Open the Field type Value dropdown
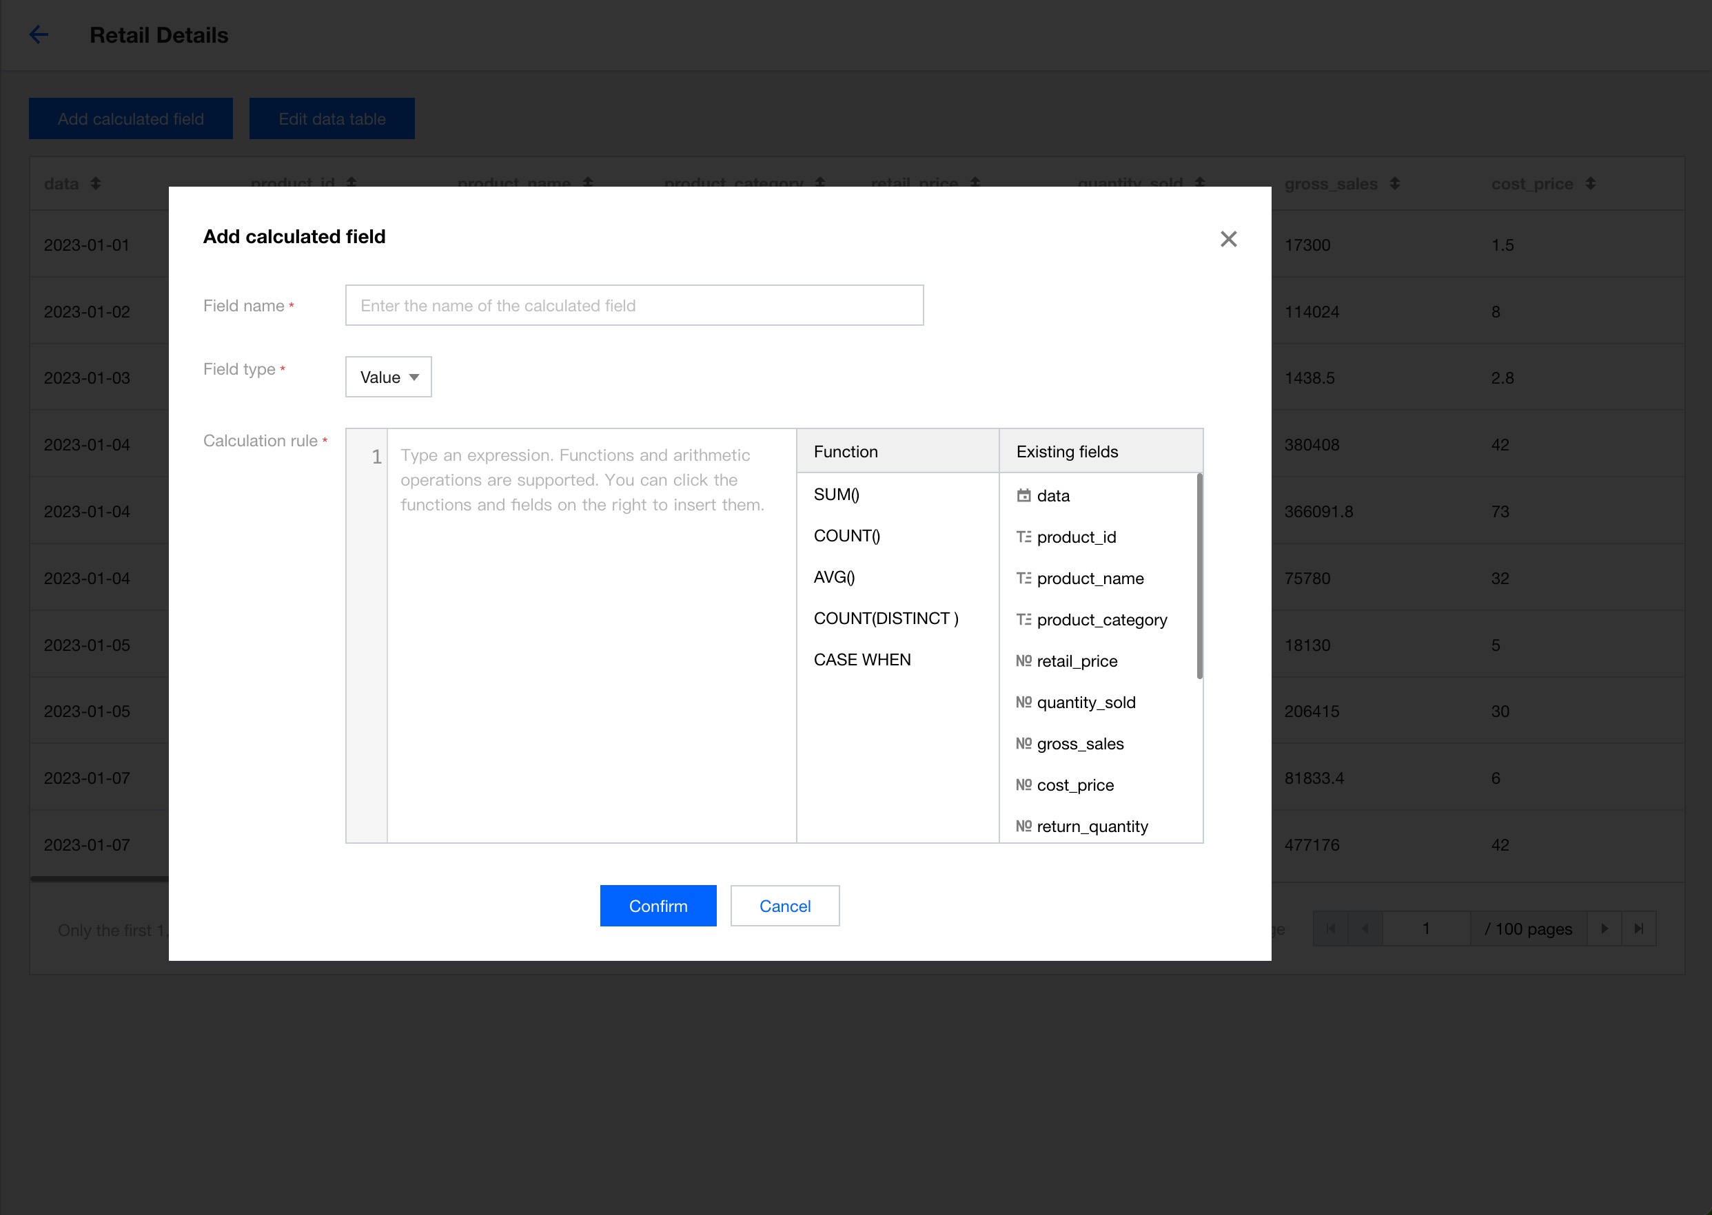 [x=389, y=377]
